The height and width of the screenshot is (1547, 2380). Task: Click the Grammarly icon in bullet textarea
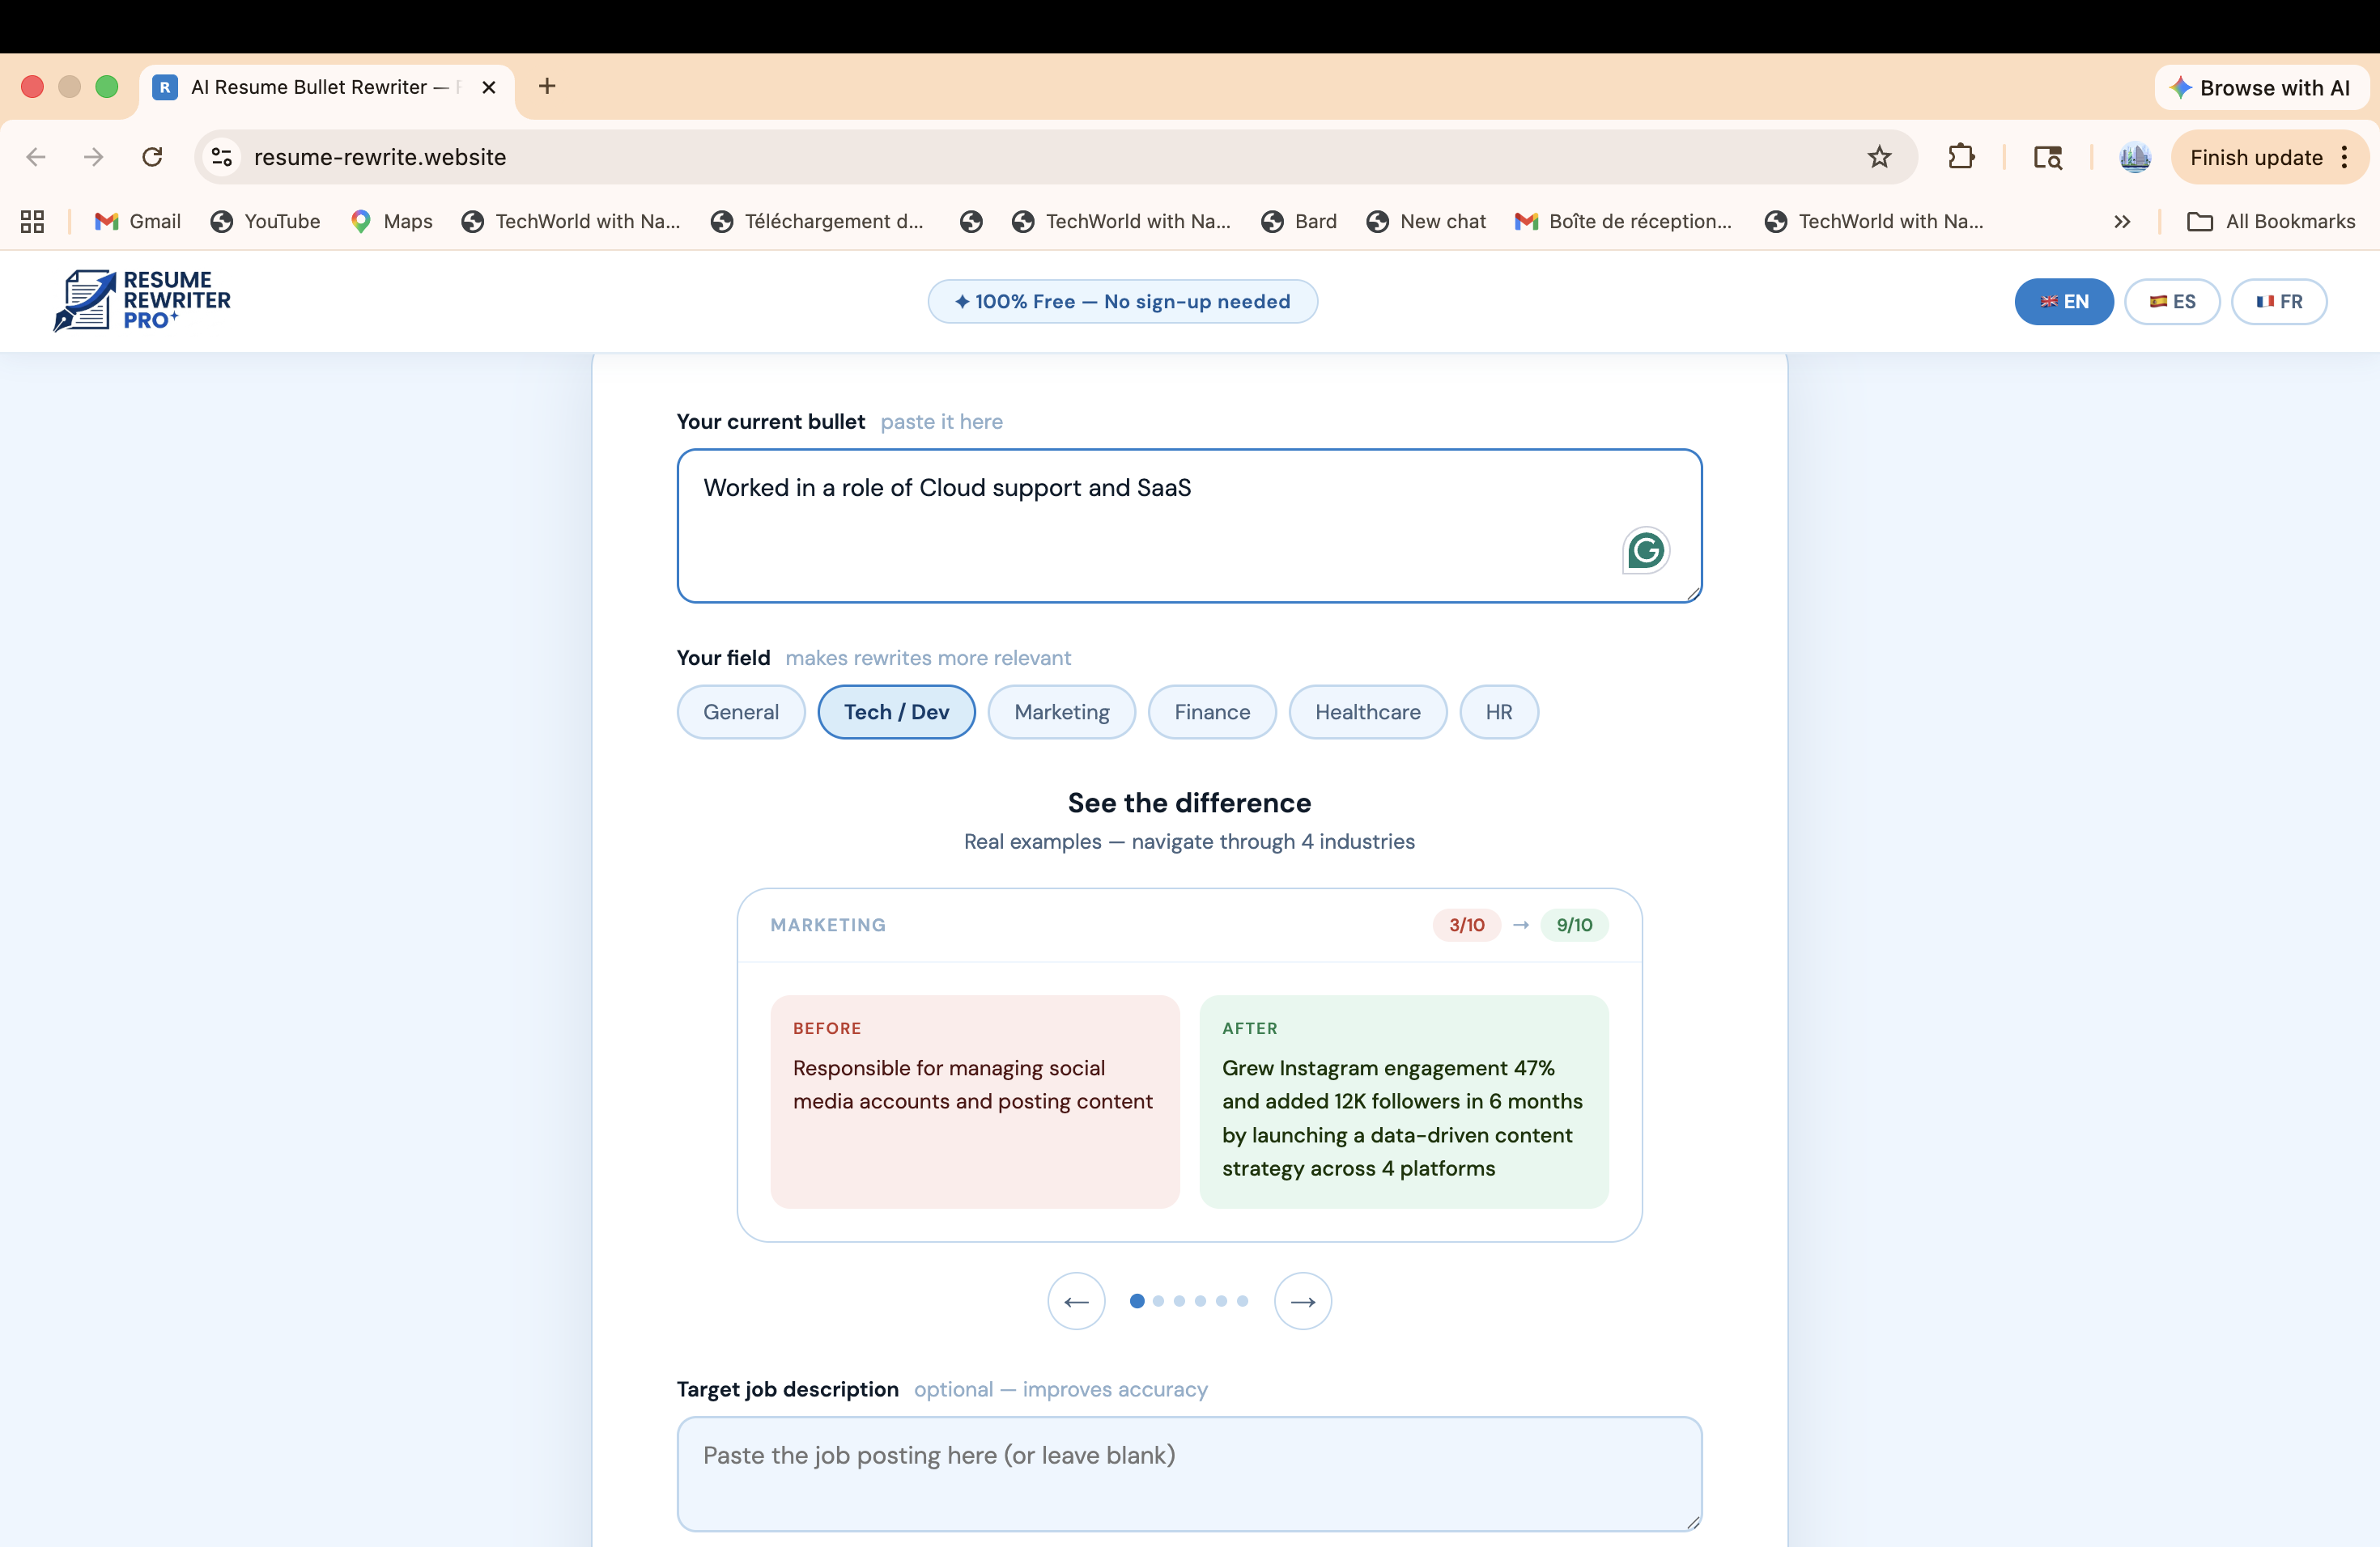pyautogui.click(x=1645, y=549)
